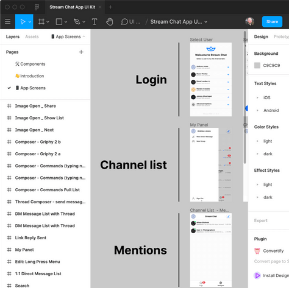Open the hamburger main menu
The image size is (289, 288).
[x=7, y=21]
